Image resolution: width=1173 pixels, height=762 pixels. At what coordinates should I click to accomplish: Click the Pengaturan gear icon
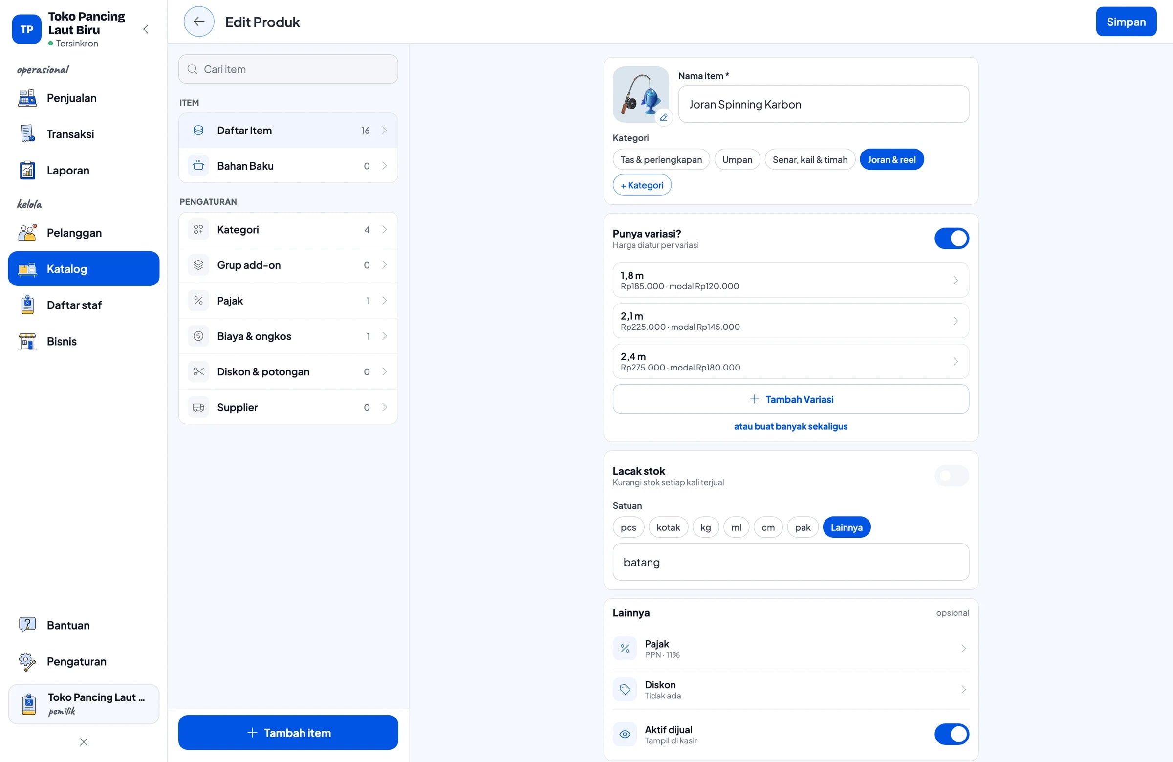[27, 661]
